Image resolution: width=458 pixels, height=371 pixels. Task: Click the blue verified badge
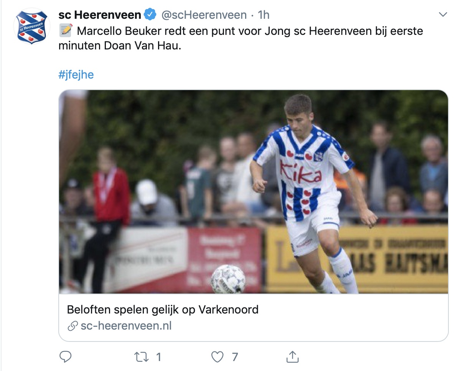tap(150, 15)
